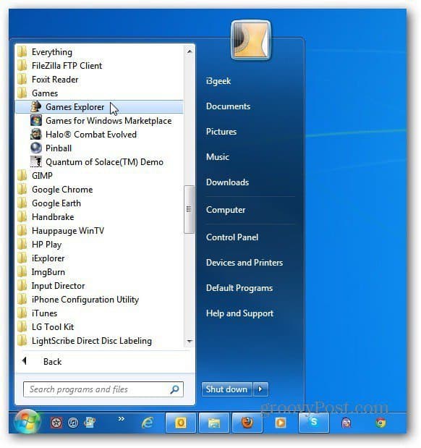Click the red star quick launch icon
Screen dimensions: 421x448
point(56,422)
